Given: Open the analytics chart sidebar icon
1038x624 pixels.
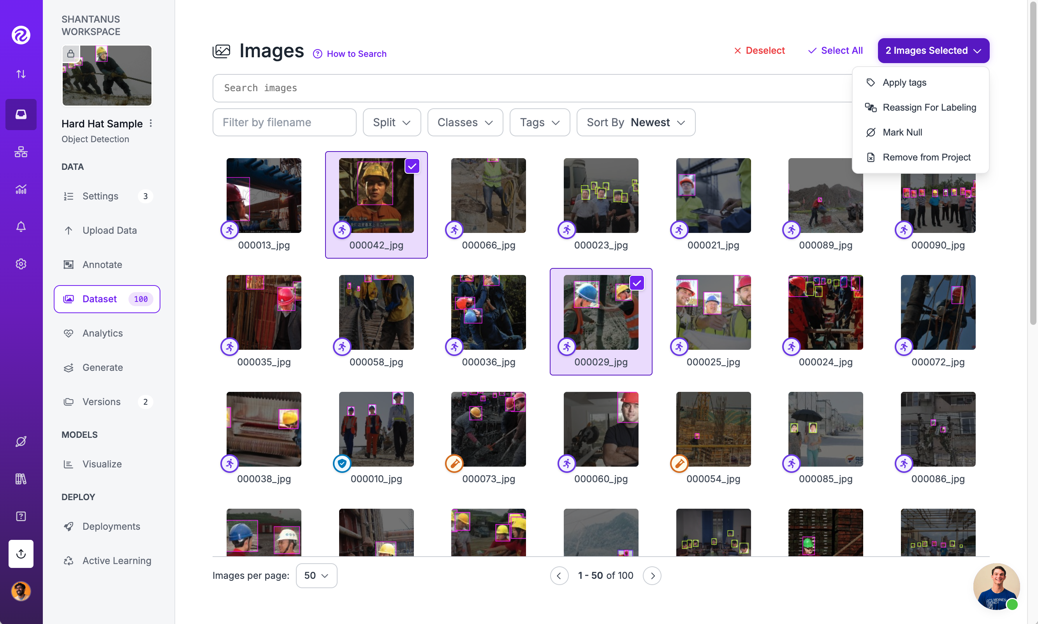Looking at the screenshot, I should (21, 189).
